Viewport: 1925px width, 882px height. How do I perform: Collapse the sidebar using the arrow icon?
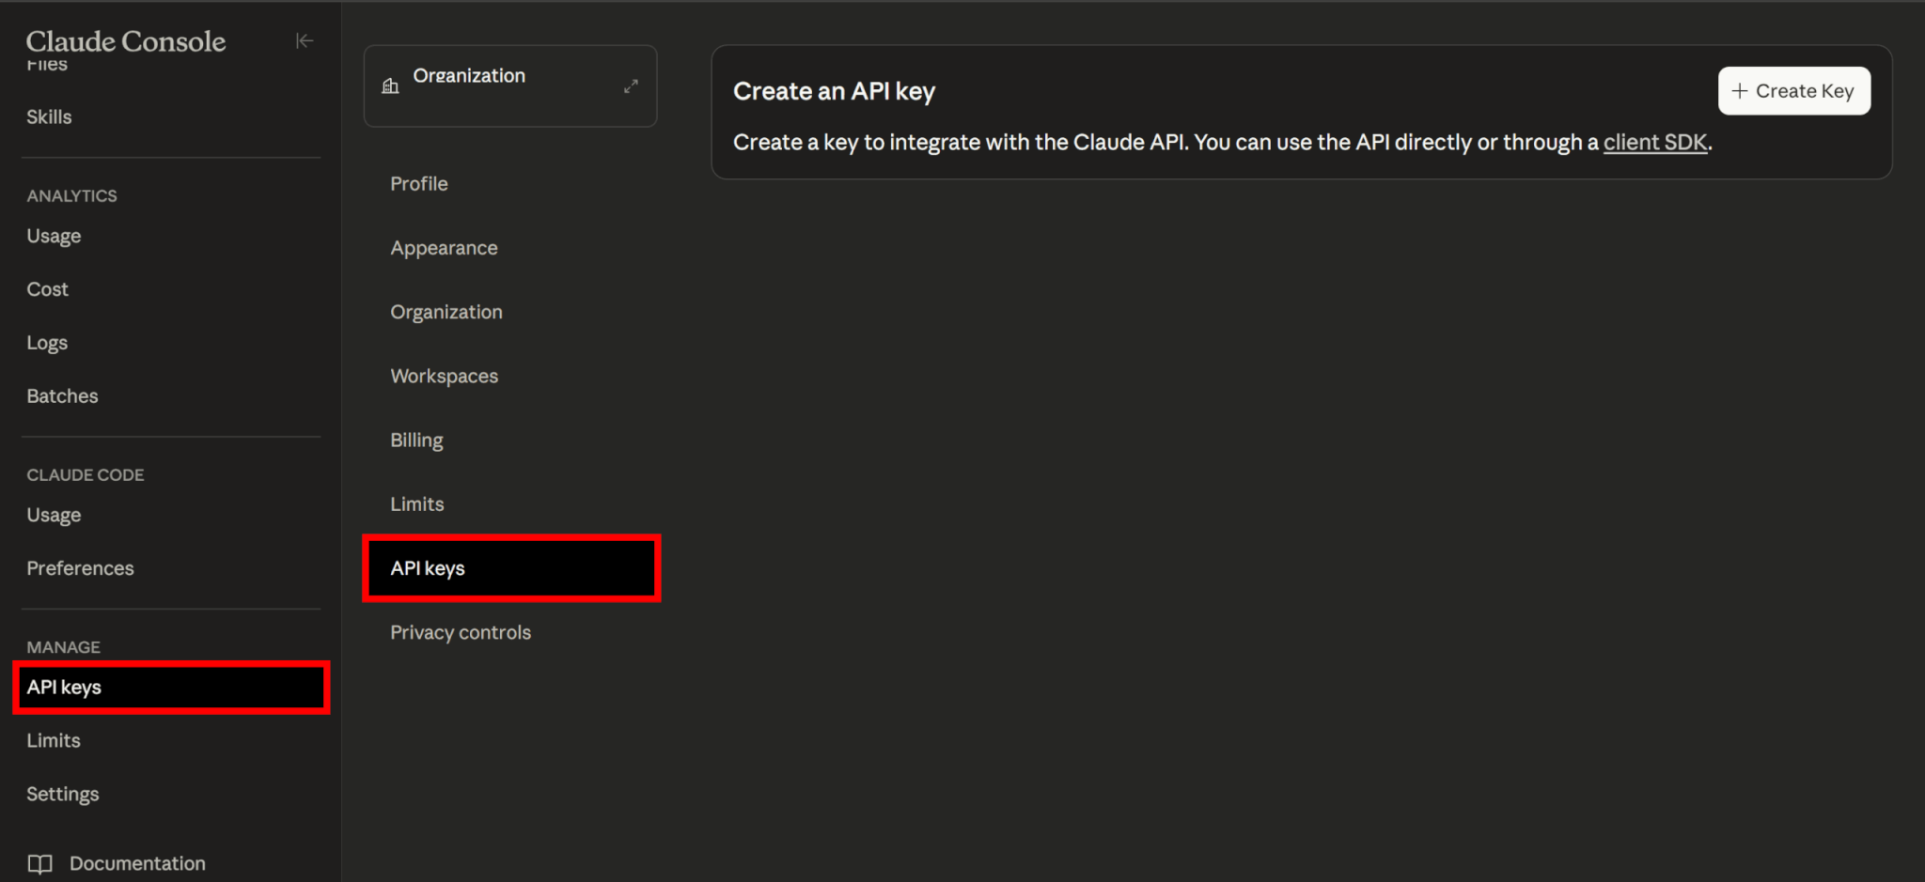[304, 40]
